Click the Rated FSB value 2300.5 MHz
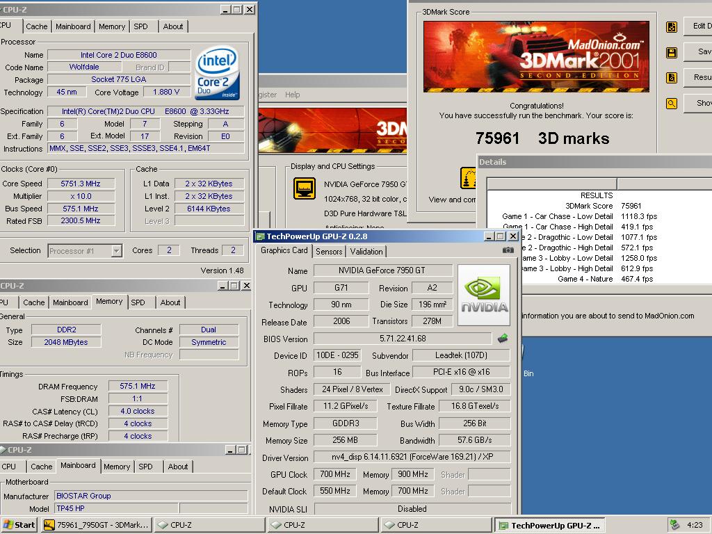Image resolution: width=712 pixels, height=534 pixels. [x=81, y=220]
